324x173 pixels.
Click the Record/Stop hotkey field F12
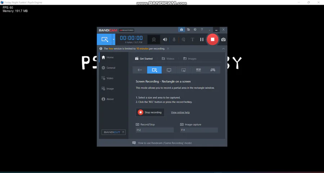click(155, 130)
